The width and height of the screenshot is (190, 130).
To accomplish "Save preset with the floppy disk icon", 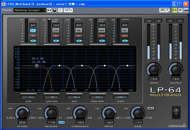I will (55, 10).
